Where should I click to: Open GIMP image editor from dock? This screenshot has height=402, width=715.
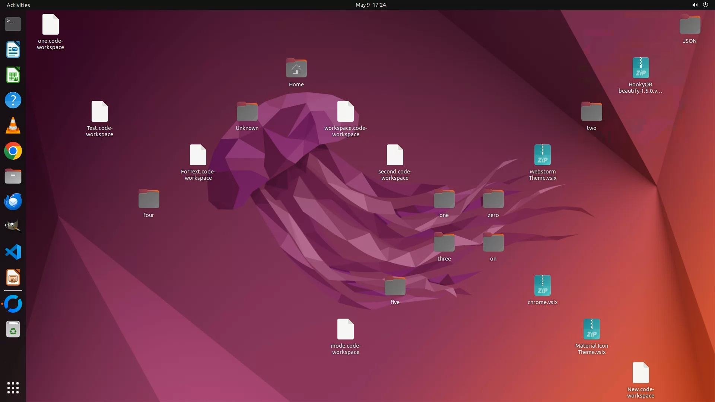(13, 226)
